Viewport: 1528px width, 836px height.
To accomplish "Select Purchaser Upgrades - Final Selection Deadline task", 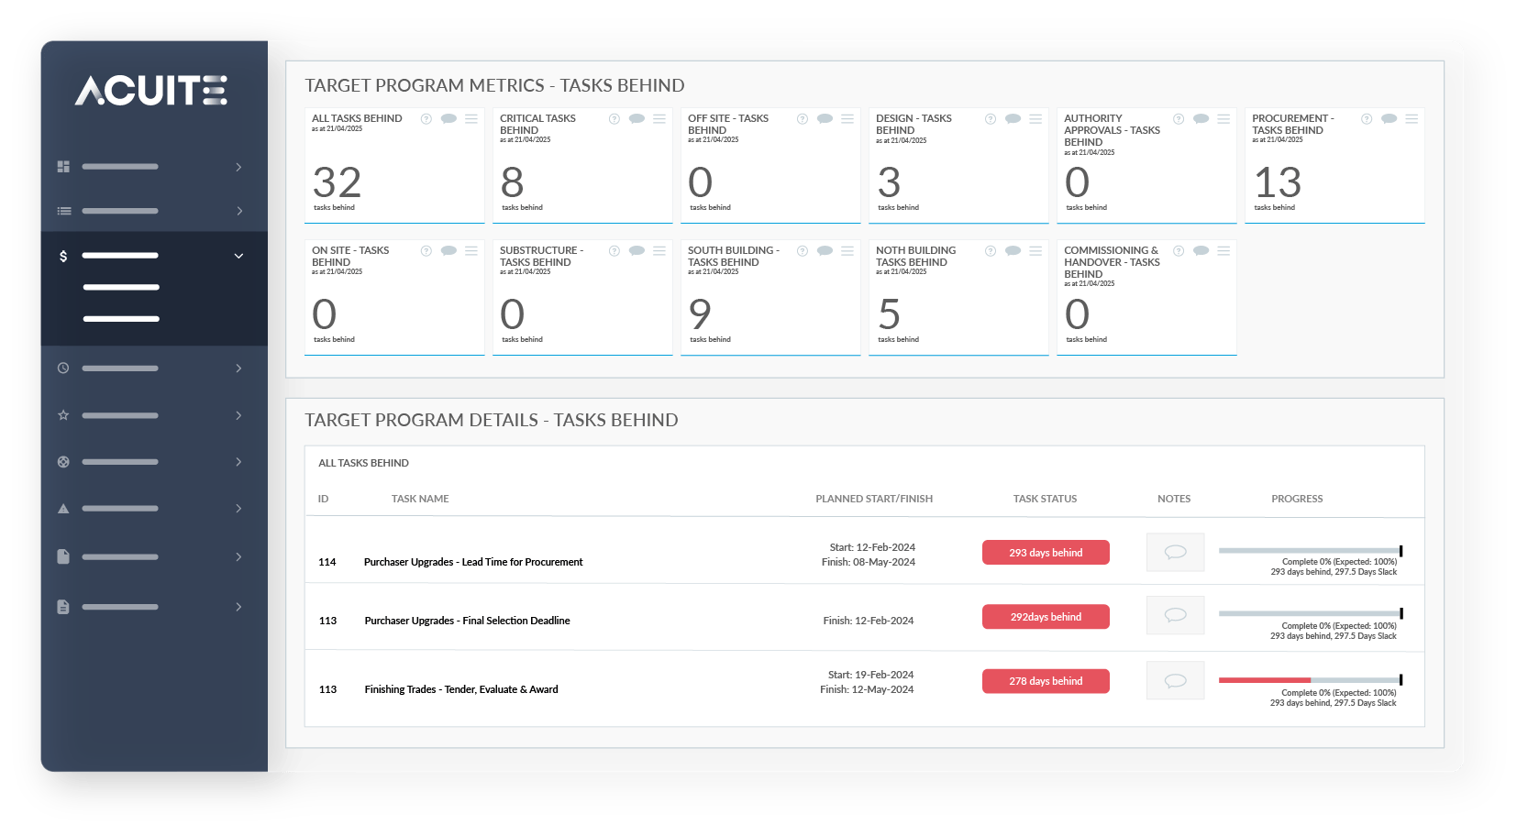I will 467,621.
